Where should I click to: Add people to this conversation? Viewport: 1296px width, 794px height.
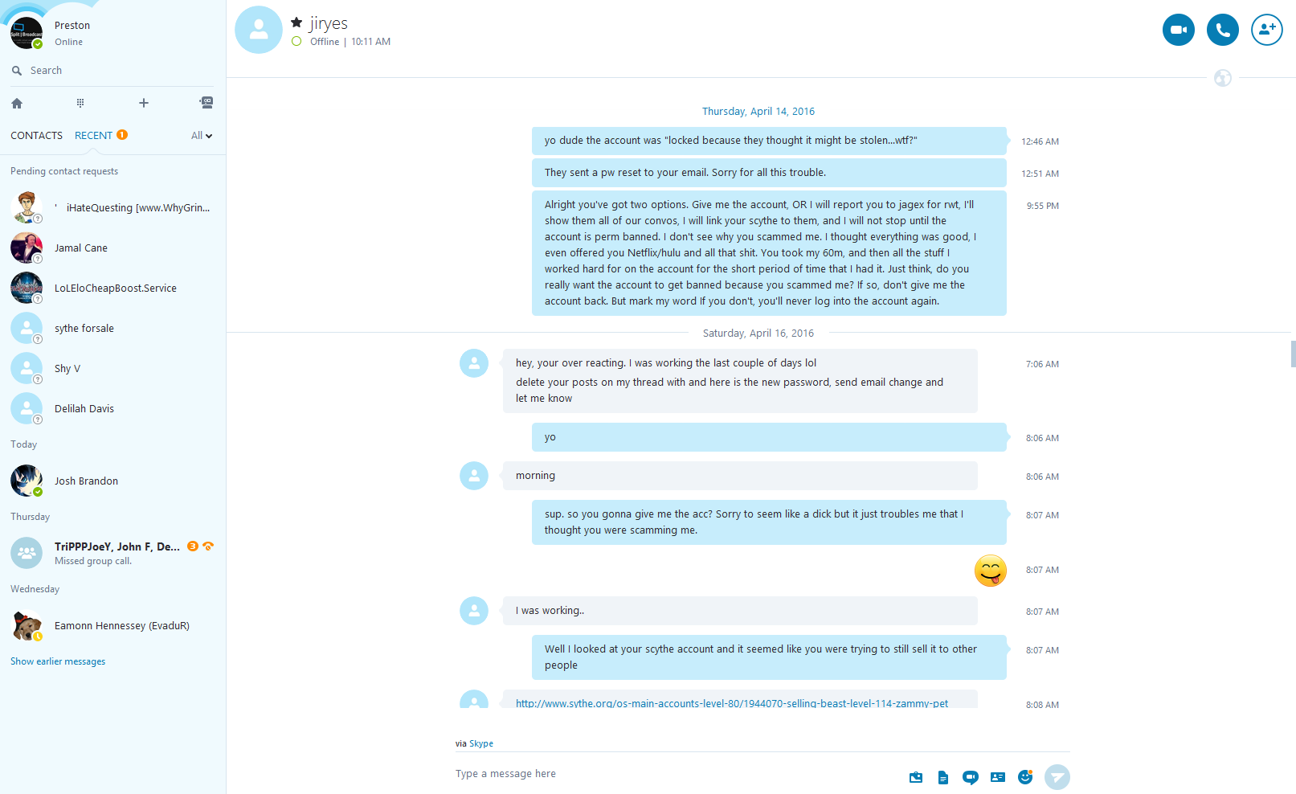click(x=1266, y=30)
